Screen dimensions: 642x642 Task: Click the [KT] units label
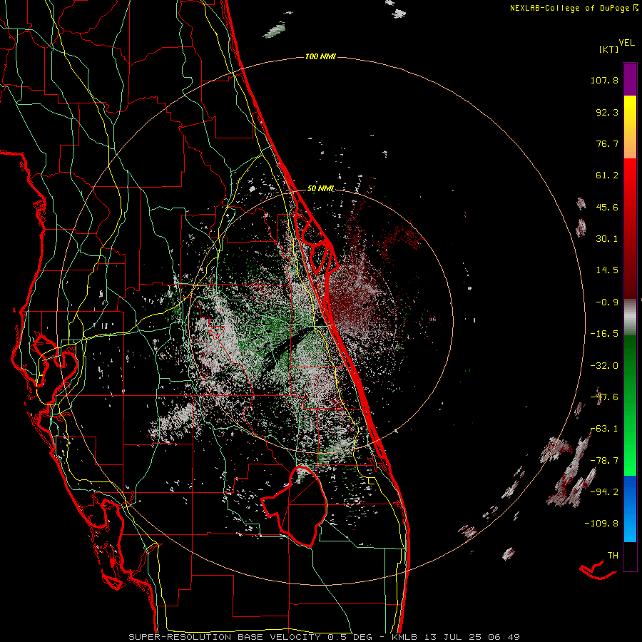(609, 50)
